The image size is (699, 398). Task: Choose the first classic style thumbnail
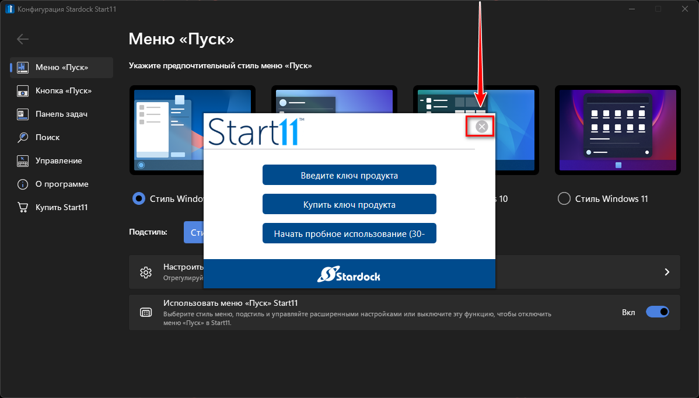(167, 130)
